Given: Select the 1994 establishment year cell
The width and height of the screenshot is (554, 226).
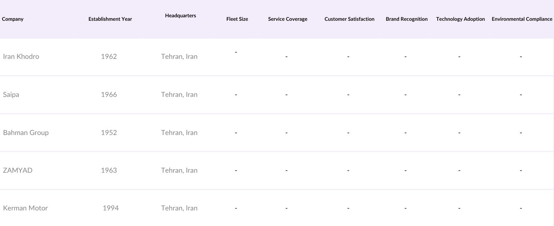Looking at the screenshot, I should 110,208.
